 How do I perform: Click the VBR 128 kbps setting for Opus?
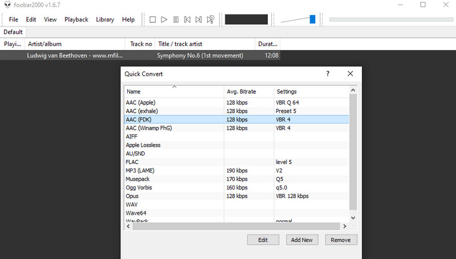pyautogui.click(x=292, y=196)
